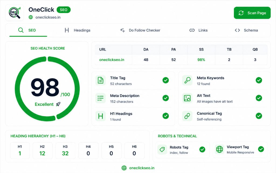Click the circular 98 score gauge
Viewport: 276px width, 173px height.
(x=47, y=89)
